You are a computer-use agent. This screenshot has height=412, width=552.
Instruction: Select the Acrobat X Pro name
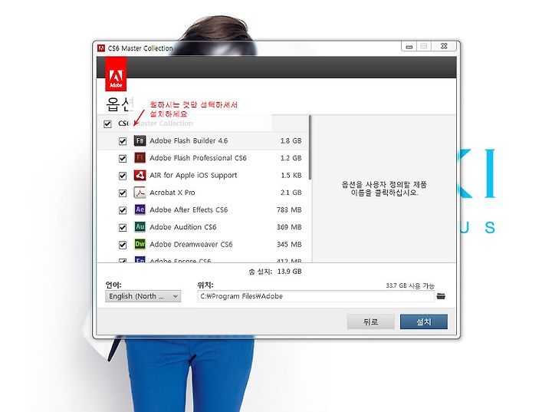(172, 193)
